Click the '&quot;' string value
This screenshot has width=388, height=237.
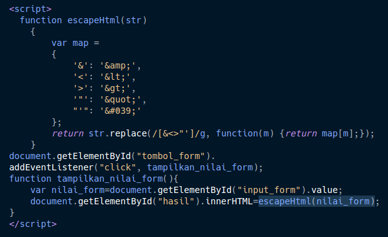pyautogui.click(x=120, y=99)
